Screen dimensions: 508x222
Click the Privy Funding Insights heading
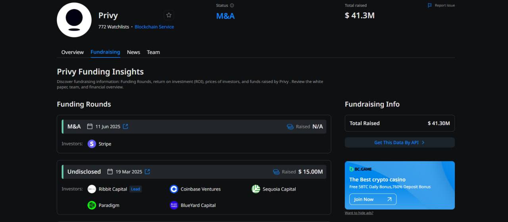tap(100, 72)
